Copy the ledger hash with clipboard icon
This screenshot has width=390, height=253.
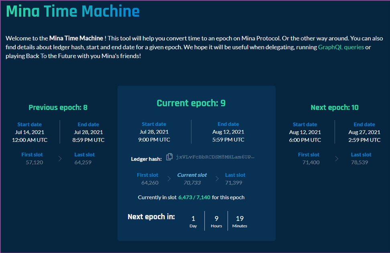[169, 157]
